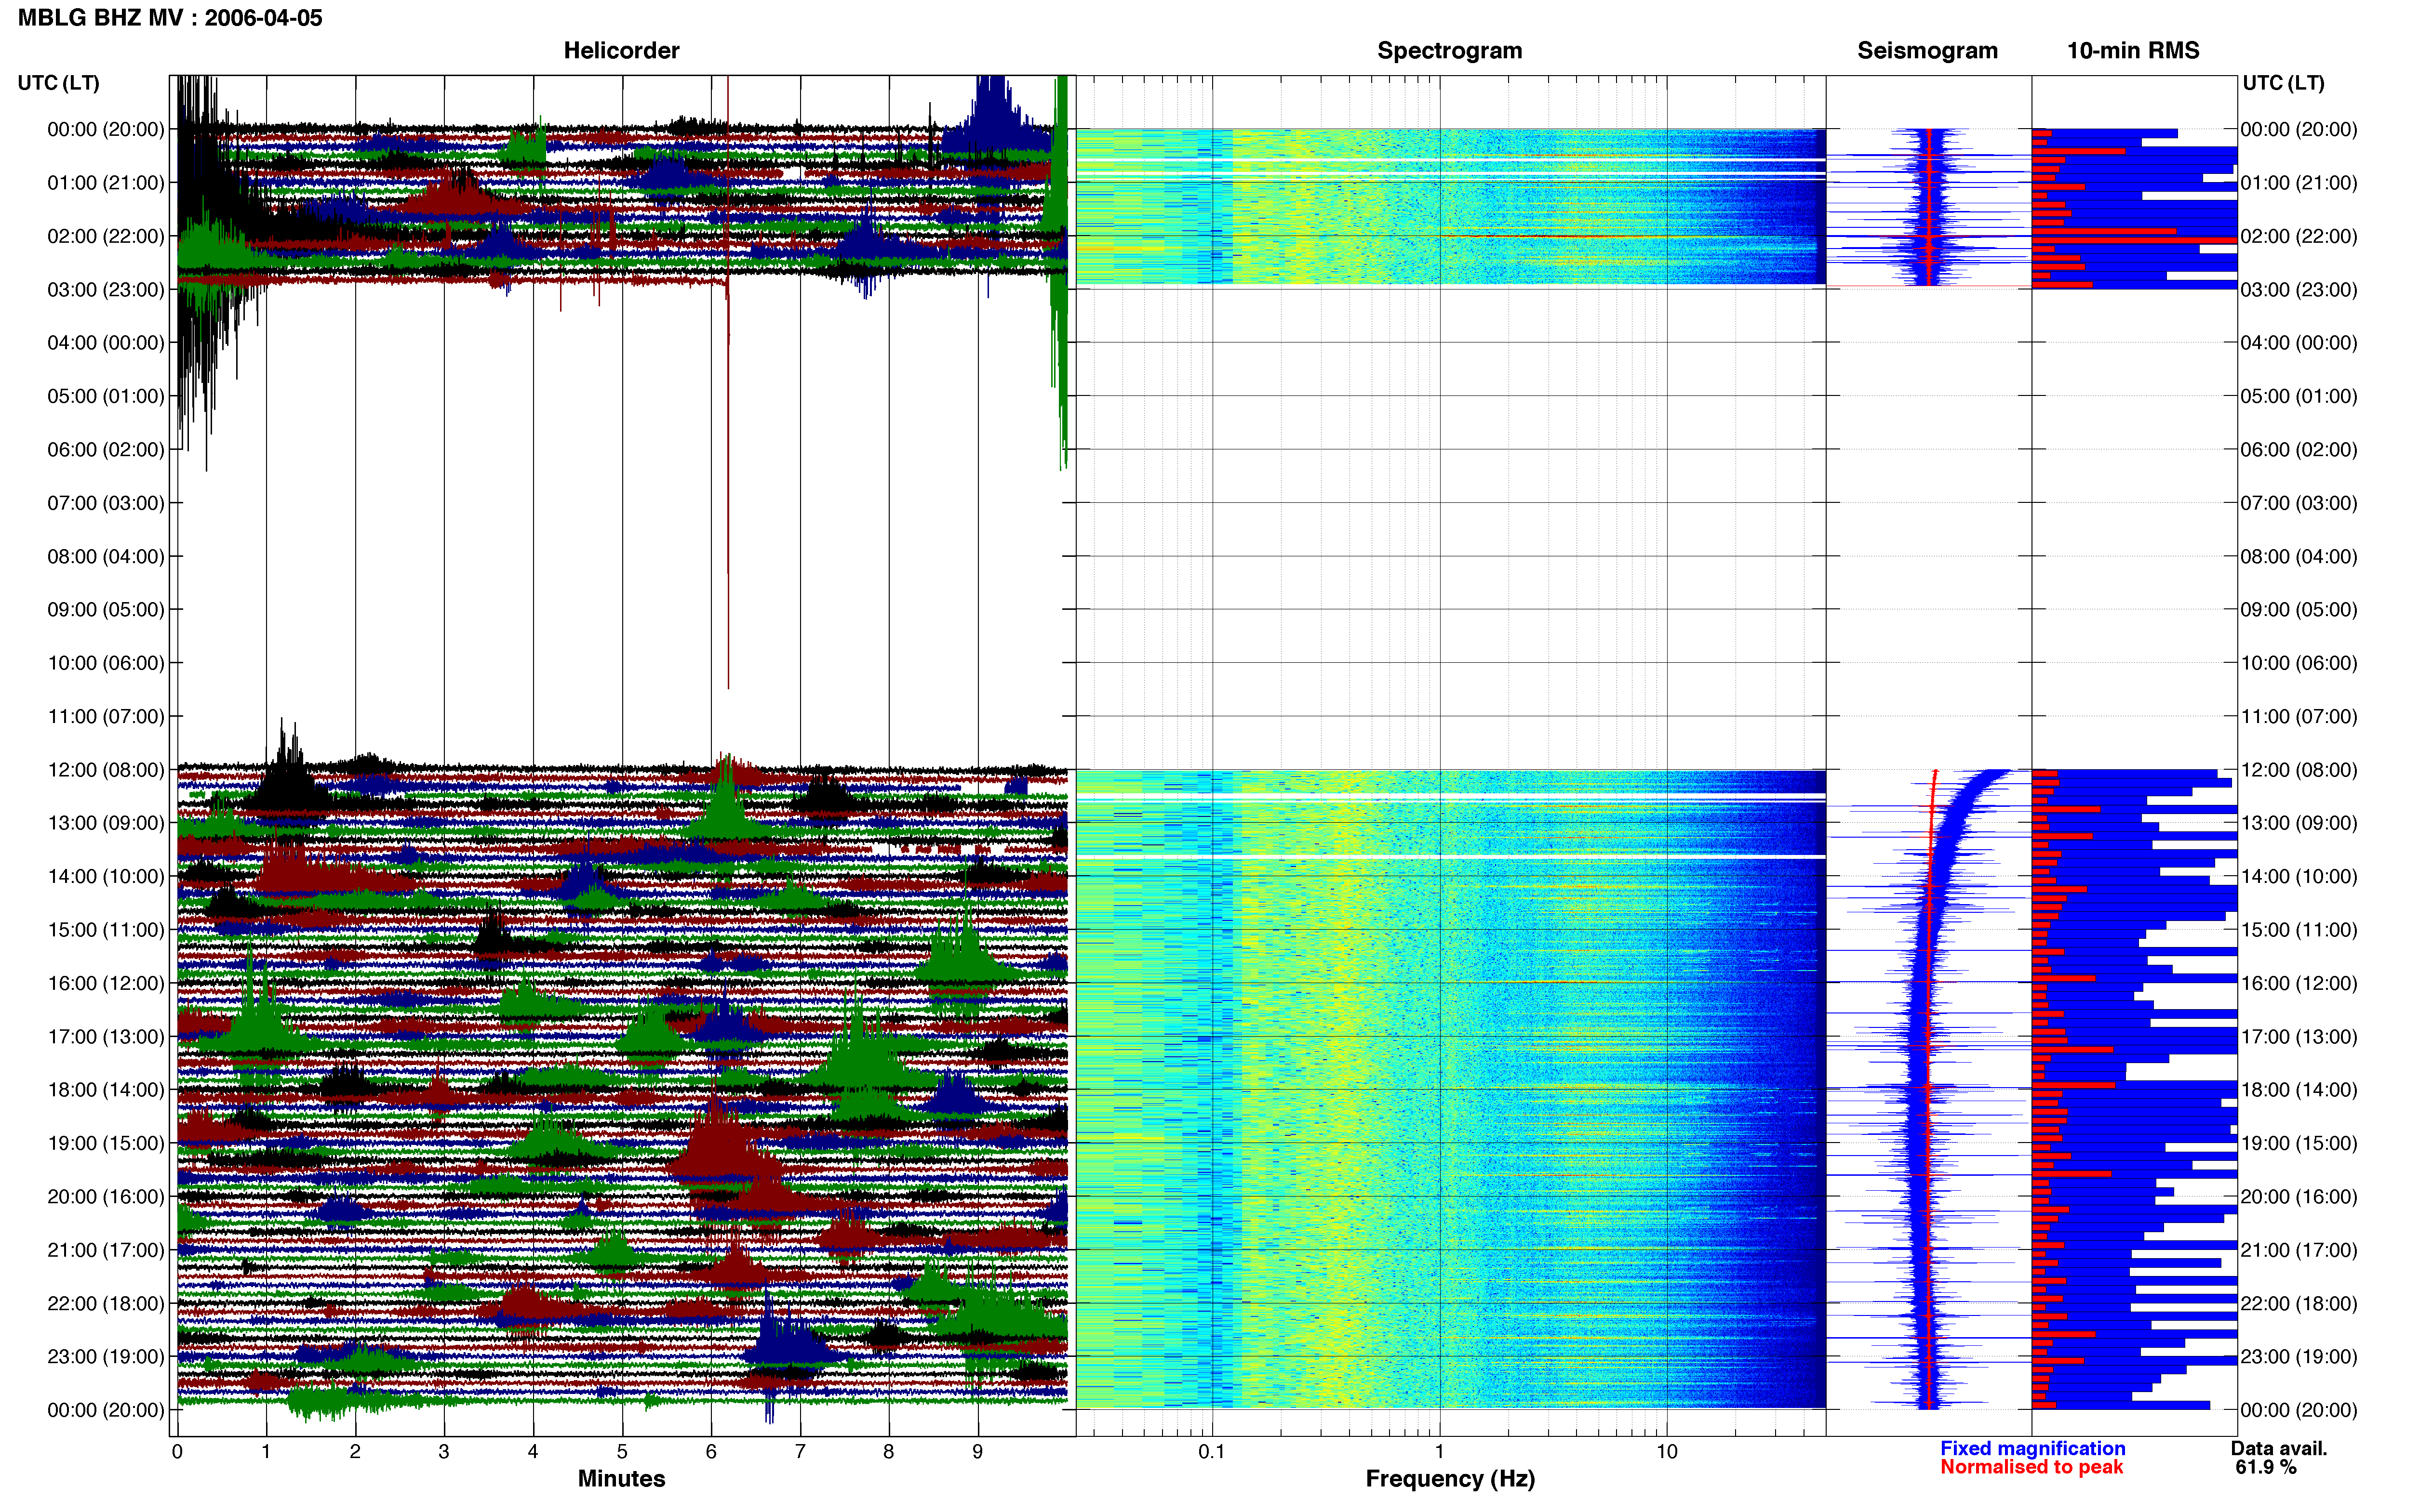Viewport: 2419px width, 1512px height.
Task: Click minute tick label '5' on helicorder axis
Action: pyautogui.click(x=622, y=1452)
